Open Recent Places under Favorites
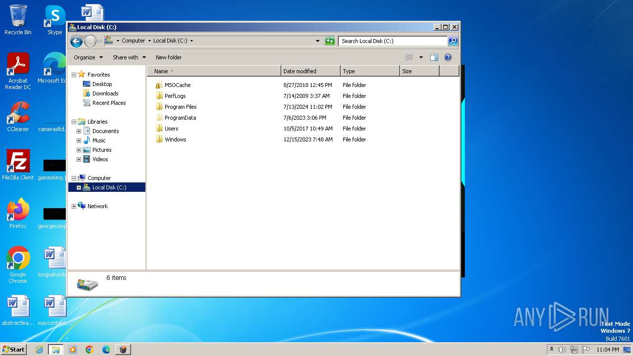 point(109,103)
